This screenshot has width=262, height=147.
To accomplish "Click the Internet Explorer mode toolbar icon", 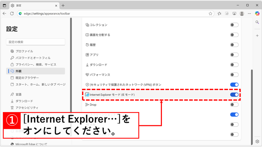I will click(x=227, y=14).
